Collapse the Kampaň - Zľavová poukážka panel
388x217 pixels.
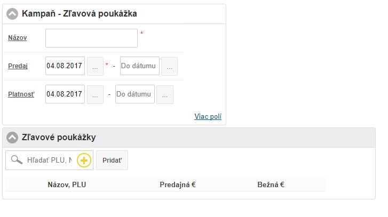[x=12, y=14]
